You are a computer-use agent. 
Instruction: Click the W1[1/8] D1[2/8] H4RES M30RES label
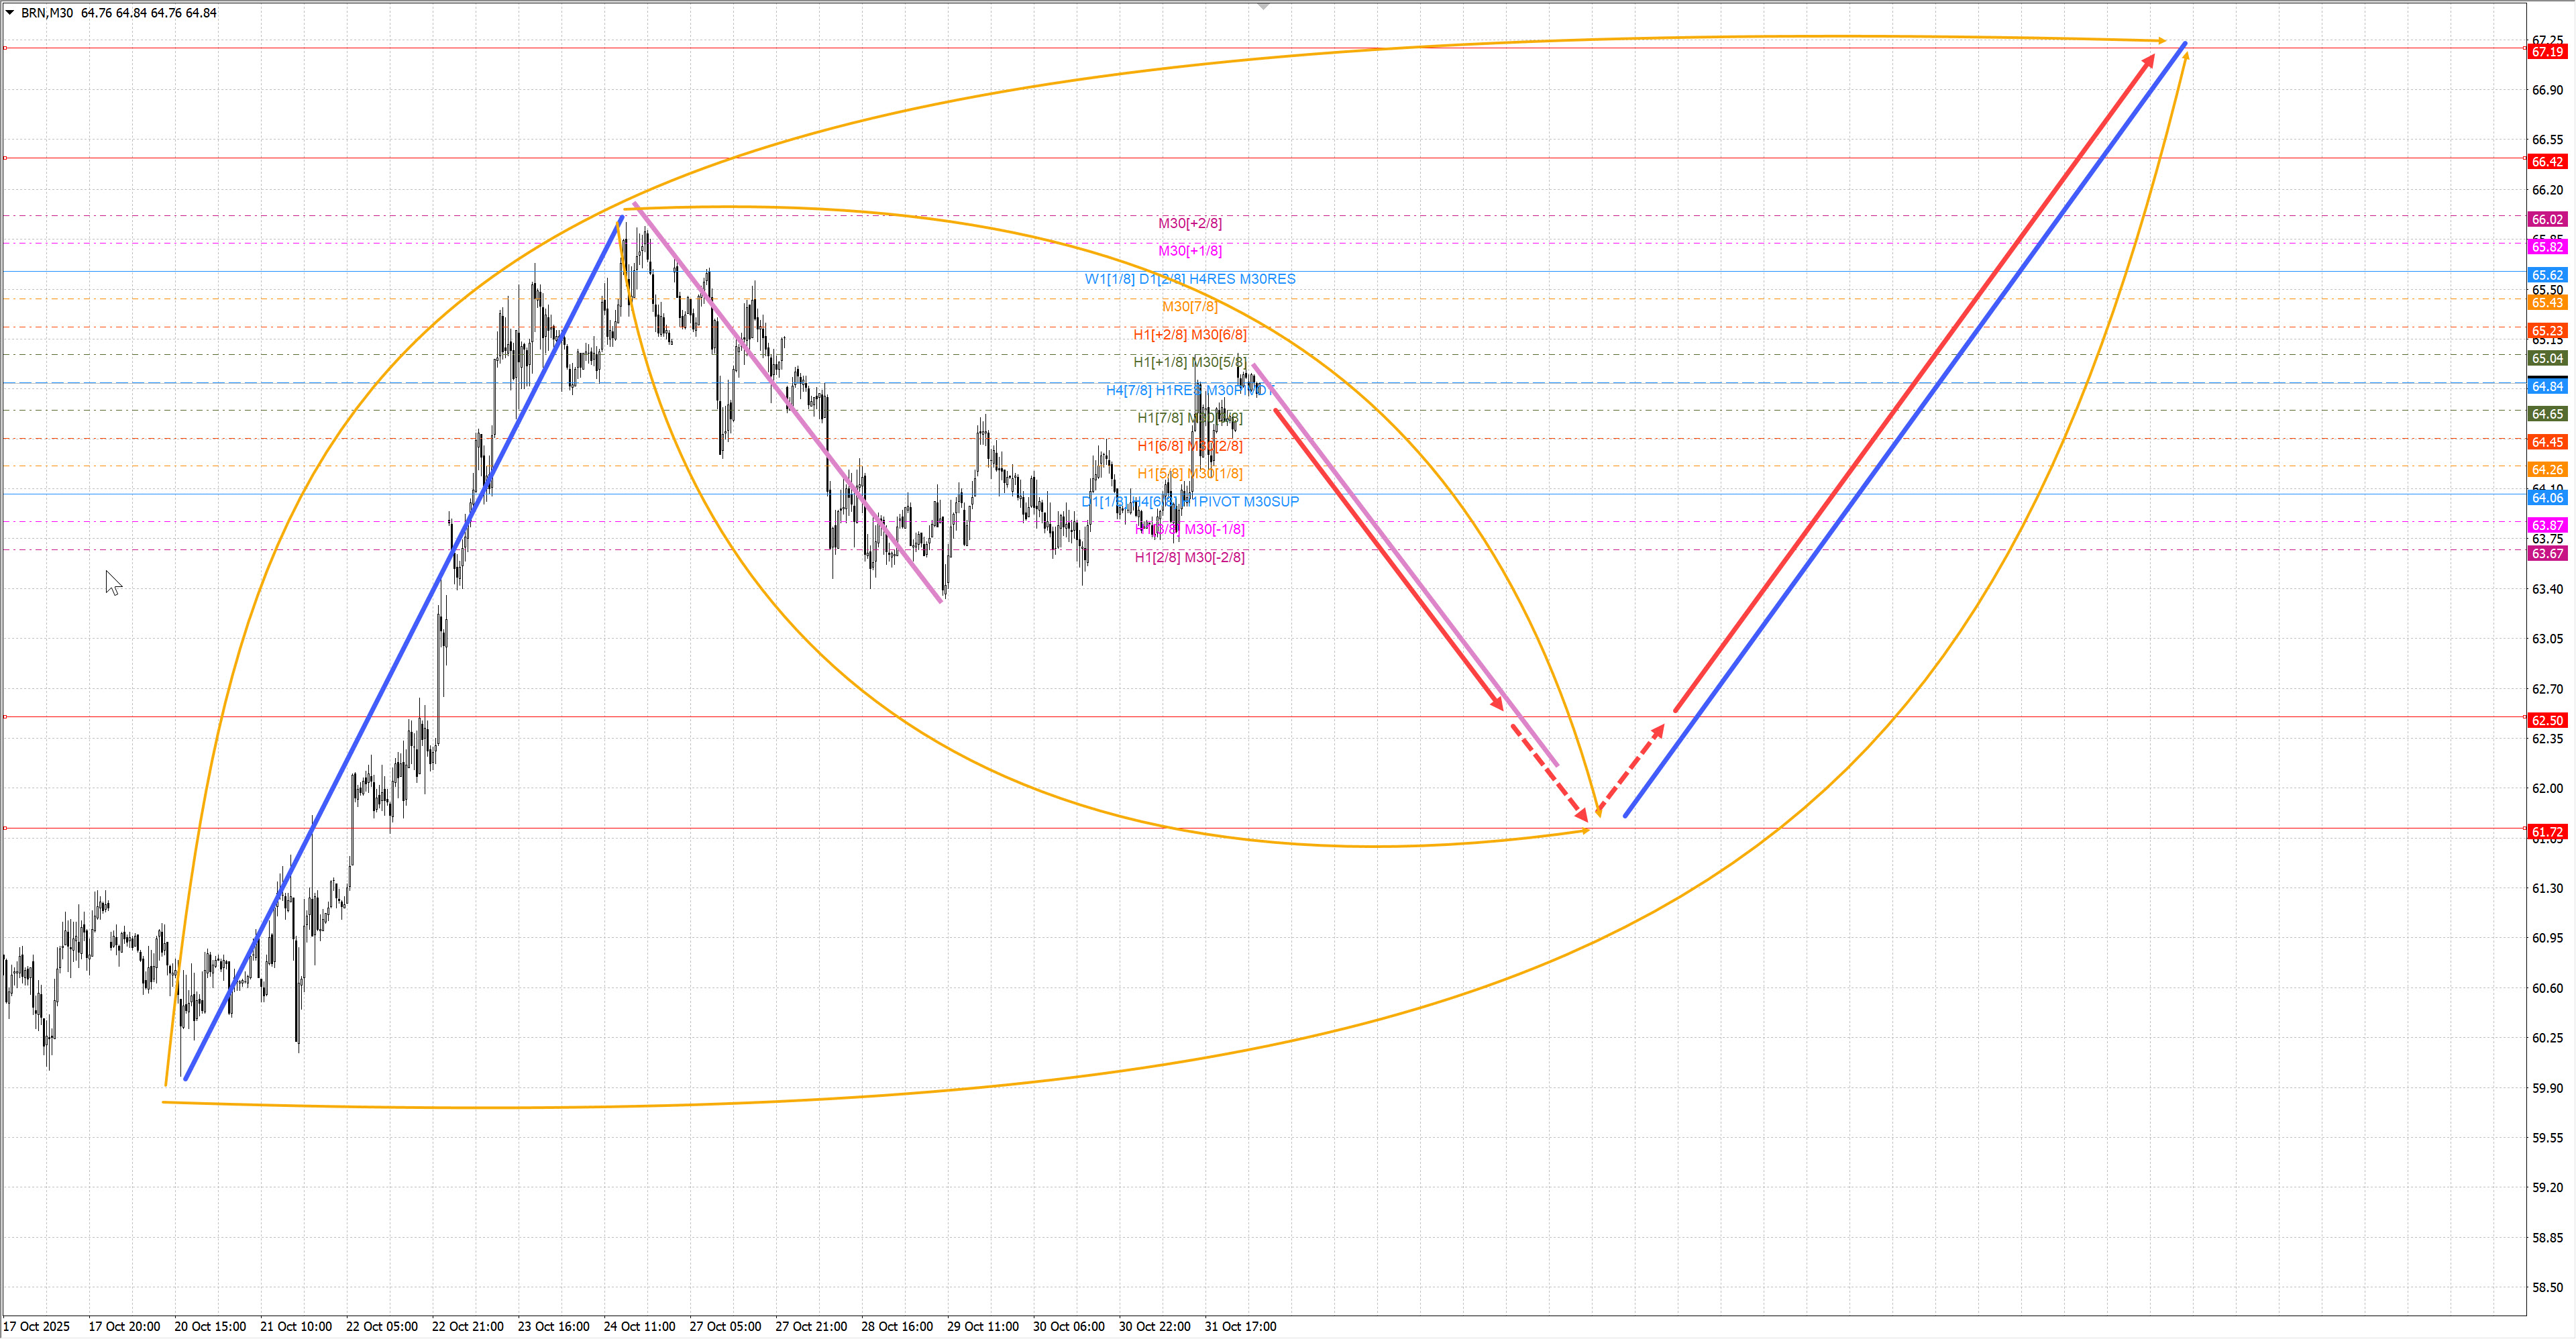click(x=1189, y=279)
